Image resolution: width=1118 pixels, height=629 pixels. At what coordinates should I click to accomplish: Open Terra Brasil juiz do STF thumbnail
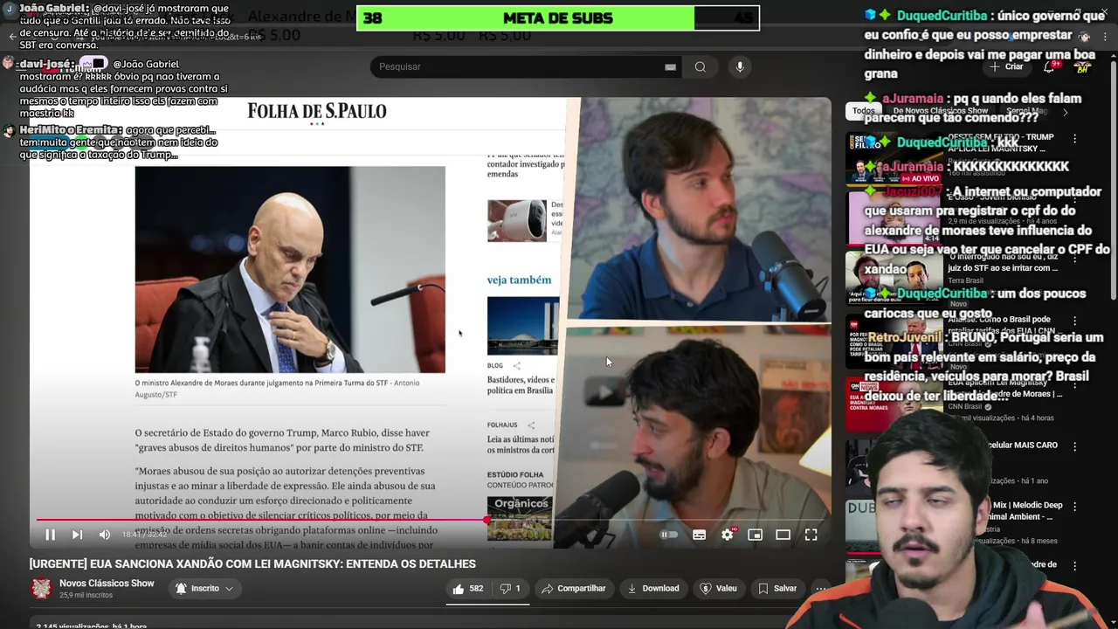[893, 279]
